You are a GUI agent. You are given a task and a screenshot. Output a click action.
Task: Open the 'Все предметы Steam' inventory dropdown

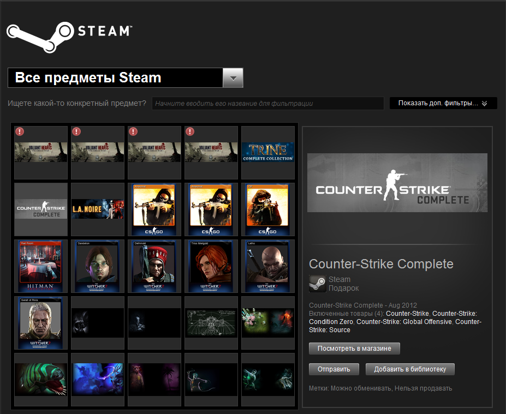tap(125, 77)
